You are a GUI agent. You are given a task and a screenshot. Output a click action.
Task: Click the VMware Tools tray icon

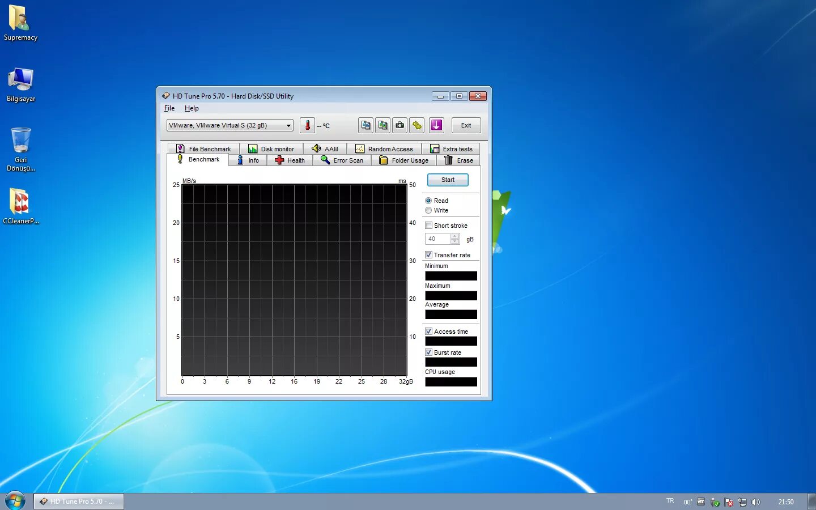pos(701,502)
